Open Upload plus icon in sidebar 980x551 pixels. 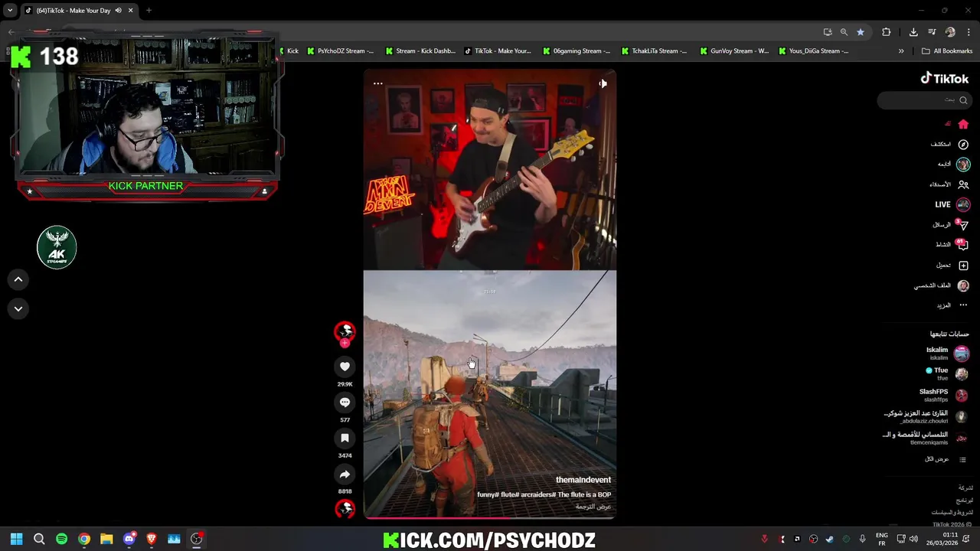coord(963,265)
